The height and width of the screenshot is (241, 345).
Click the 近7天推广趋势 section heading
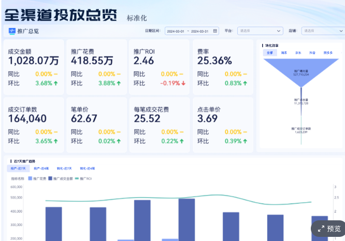tap(24, 161)
